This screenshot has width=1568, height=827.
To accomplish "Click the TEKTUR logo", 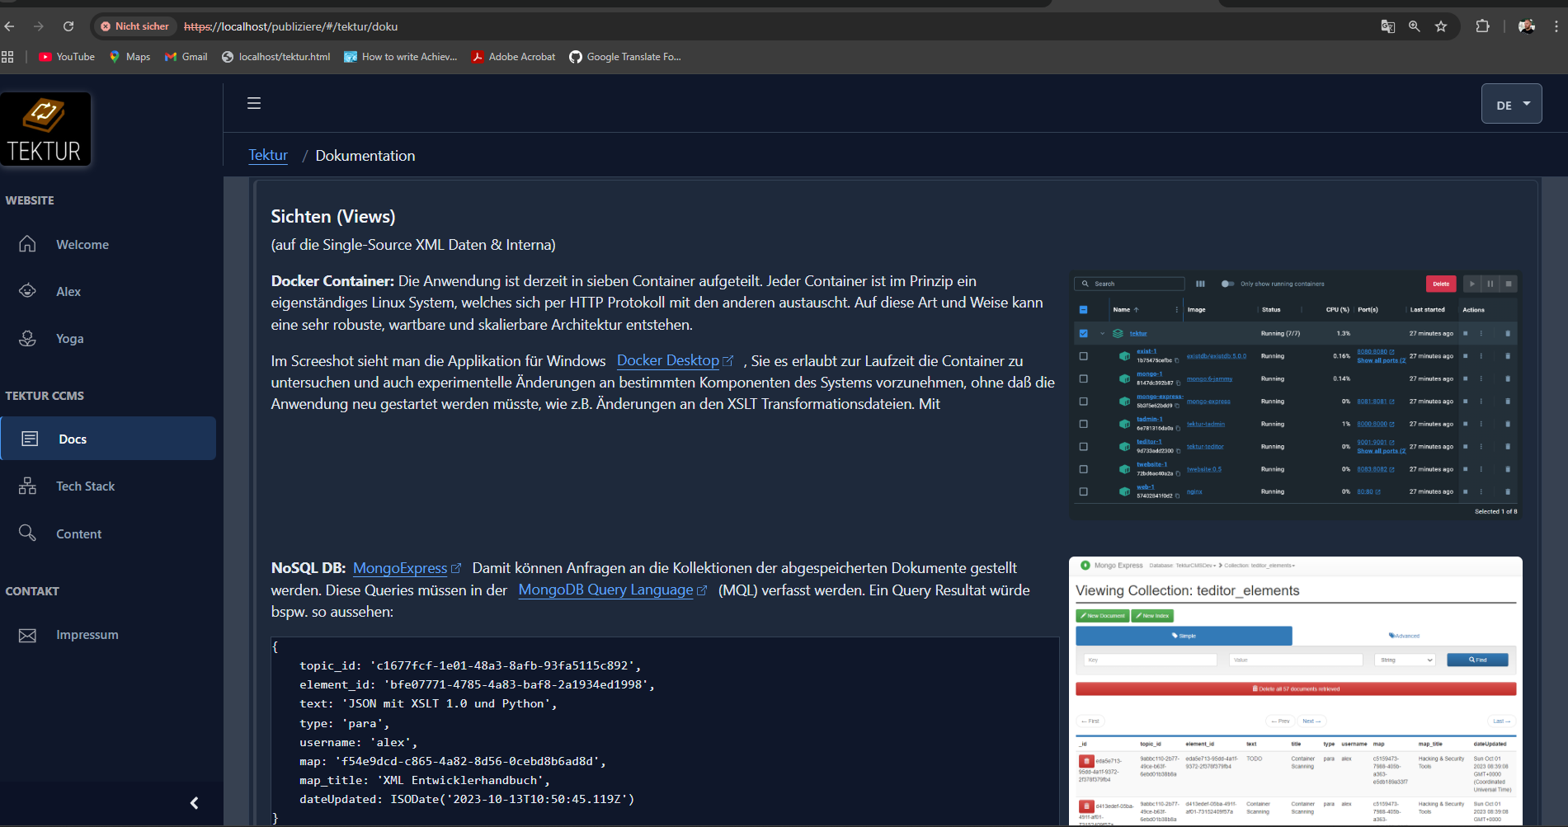I will pyautogui.click(x=46, y=128).
